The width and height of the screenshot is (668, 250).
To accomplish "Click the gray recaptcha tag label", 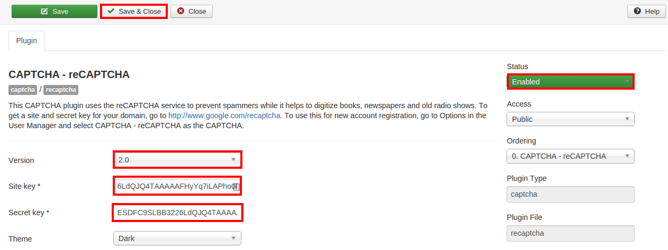I will pos(61,90).
